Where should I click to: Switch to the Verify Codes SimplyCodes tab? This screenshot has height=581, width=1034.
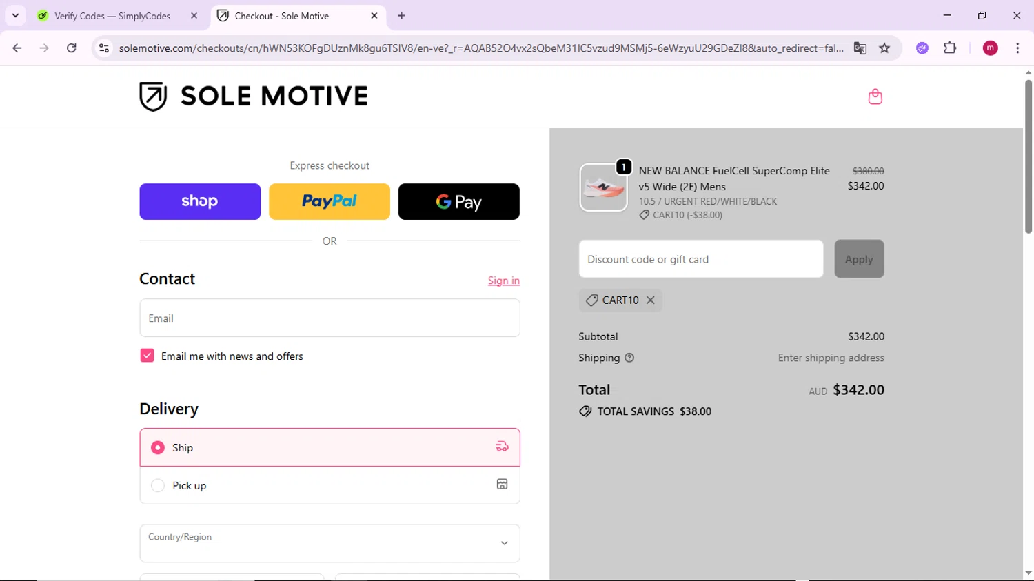pyautogui.click(x=112, y=16)
